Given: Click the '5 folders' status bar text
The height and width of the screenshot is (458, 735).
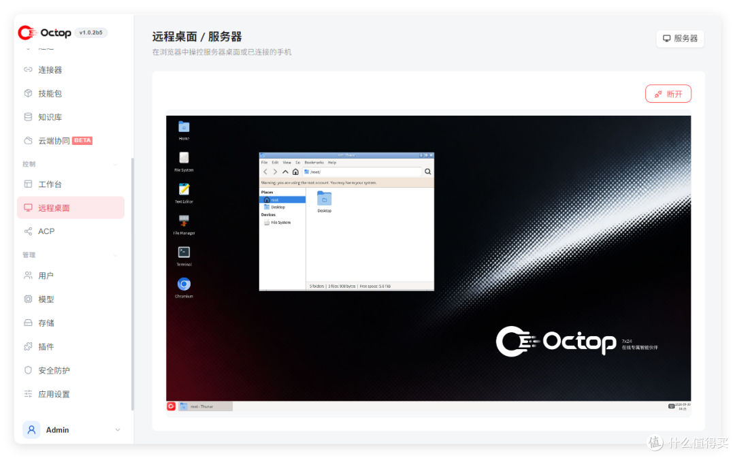Looking at the screenshot, I should [x=317, y=286].
